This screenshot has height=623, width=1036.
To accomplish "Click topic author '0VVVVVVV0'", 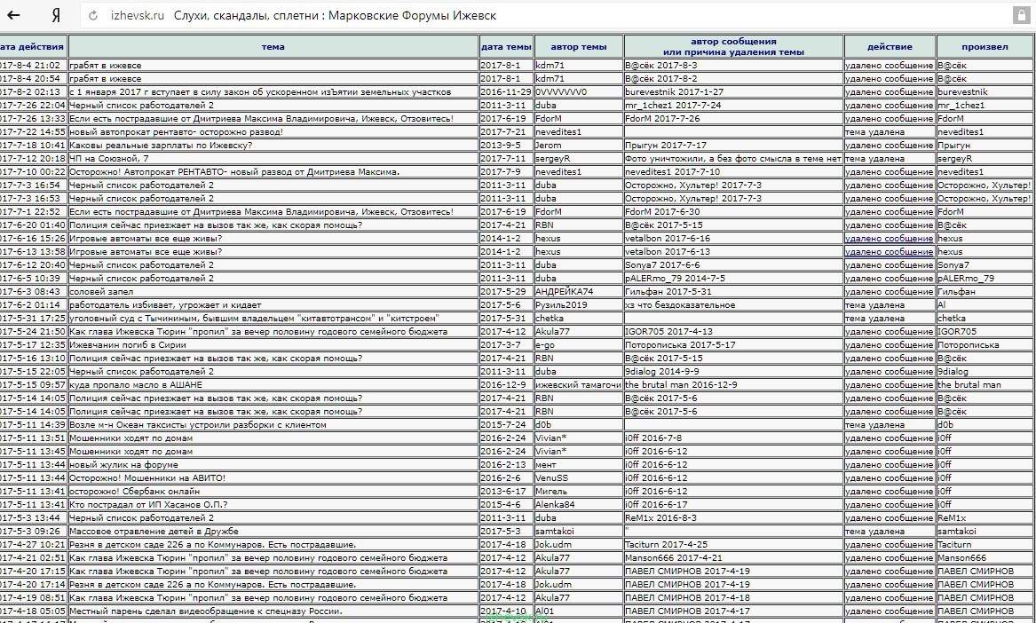I will (561, 91).
